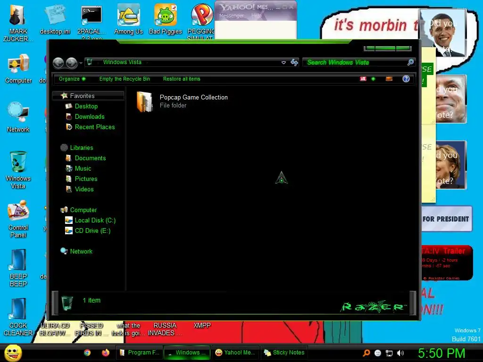Image resolution: width=483 pixels, height=362 pixels.
Task: Select Favorites in the navigation pane
Action: [88, 96]
